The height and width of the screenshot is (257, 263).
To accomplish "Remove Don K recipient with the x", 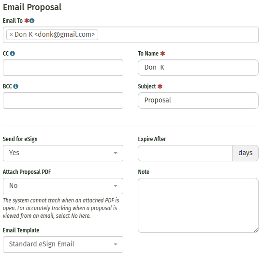I will pos(11,35).
